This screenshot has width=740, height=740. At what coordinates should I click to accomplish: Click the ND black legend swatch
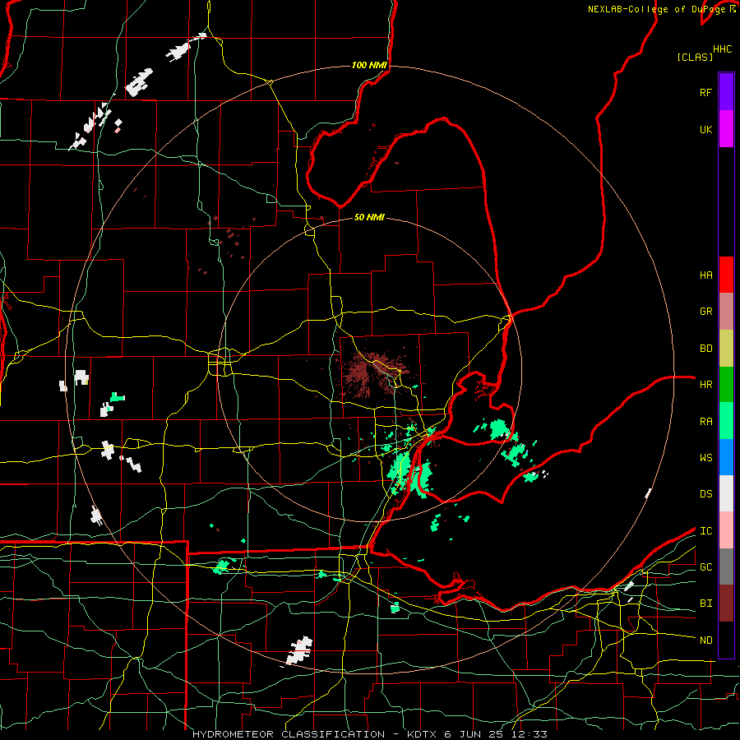tap(726, 640)
